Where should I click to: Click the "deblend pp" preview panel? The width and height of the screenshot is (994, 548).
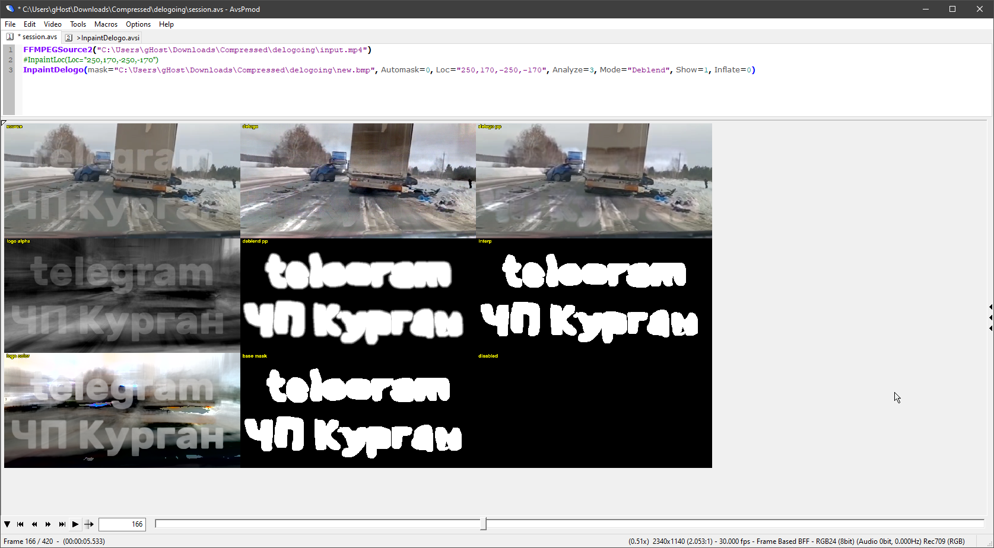(358, 295)
